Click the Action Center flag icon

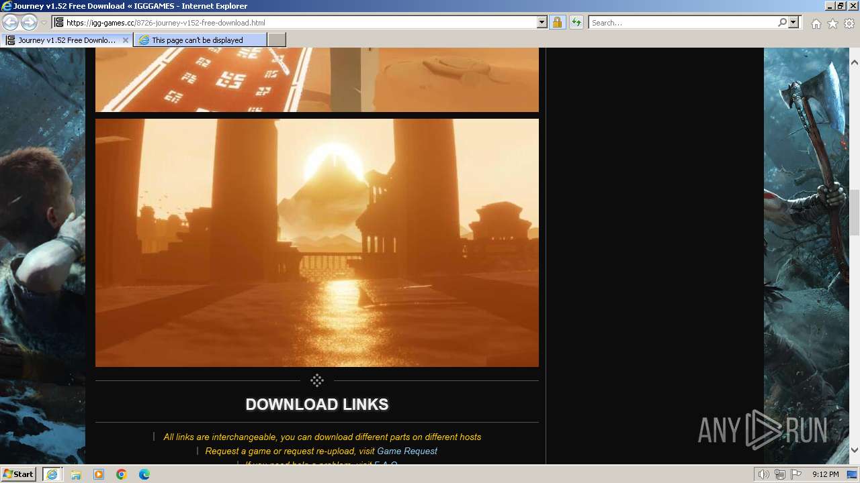click(x=795, y=474)
